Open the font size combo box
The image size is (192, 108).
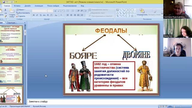point(50,11)
